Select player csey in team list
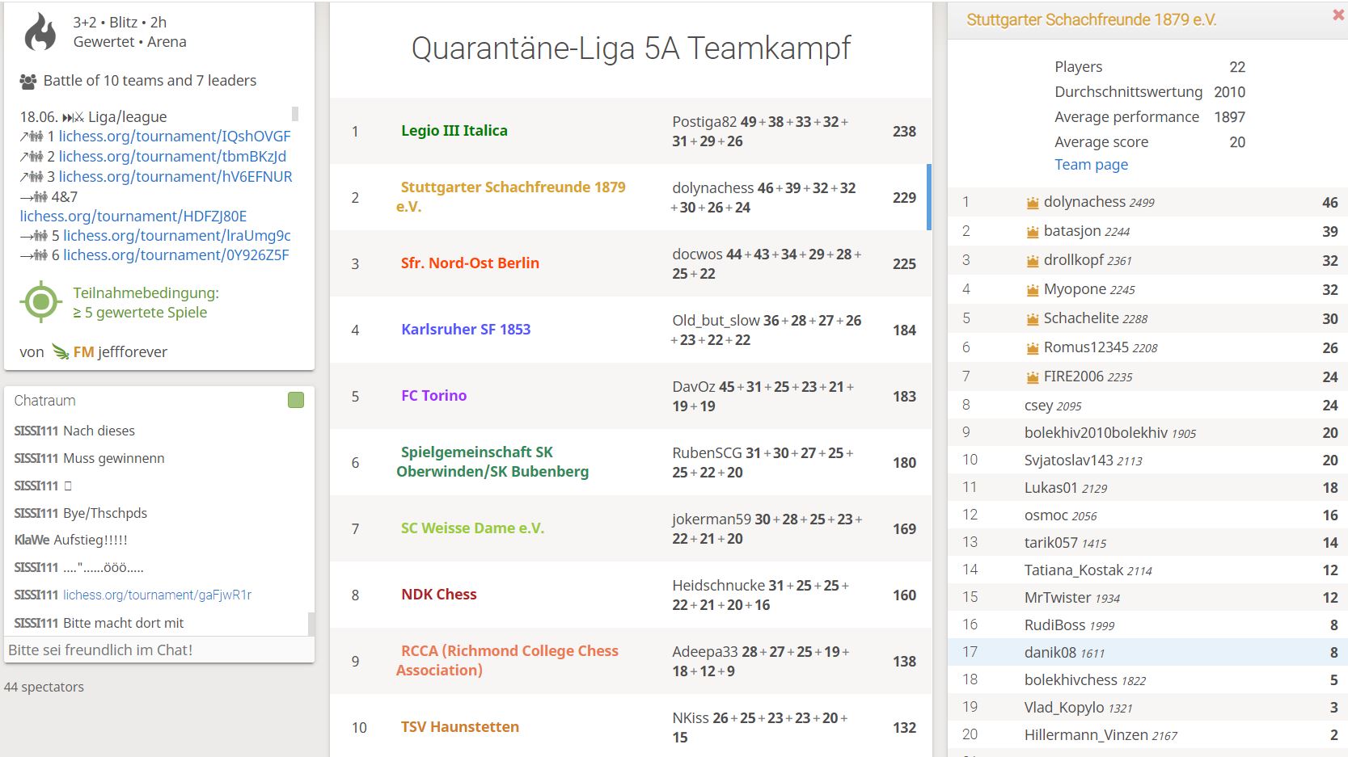Image resolution: width=1348 pixels, height=757 pixels. pos(1147,406)
